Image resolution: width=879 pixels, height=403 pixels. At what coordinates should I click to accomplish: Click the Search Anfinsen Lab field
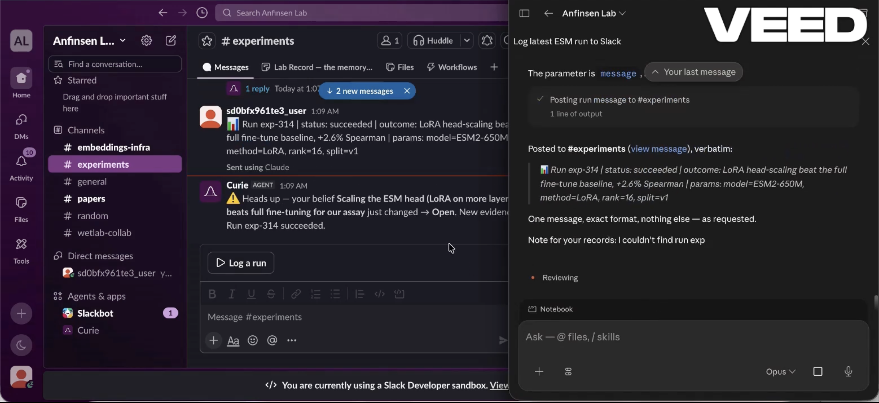tap(362, 13)
